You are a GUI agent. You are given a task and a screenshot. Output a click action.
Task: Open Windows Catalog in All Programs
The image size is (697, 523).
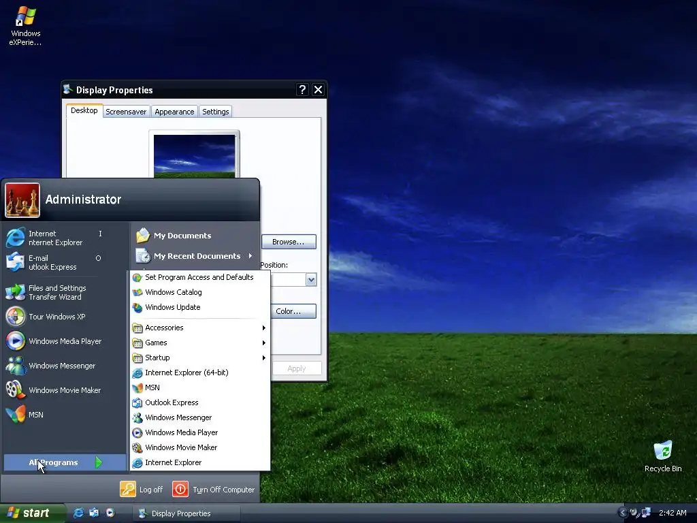[200, 292]
